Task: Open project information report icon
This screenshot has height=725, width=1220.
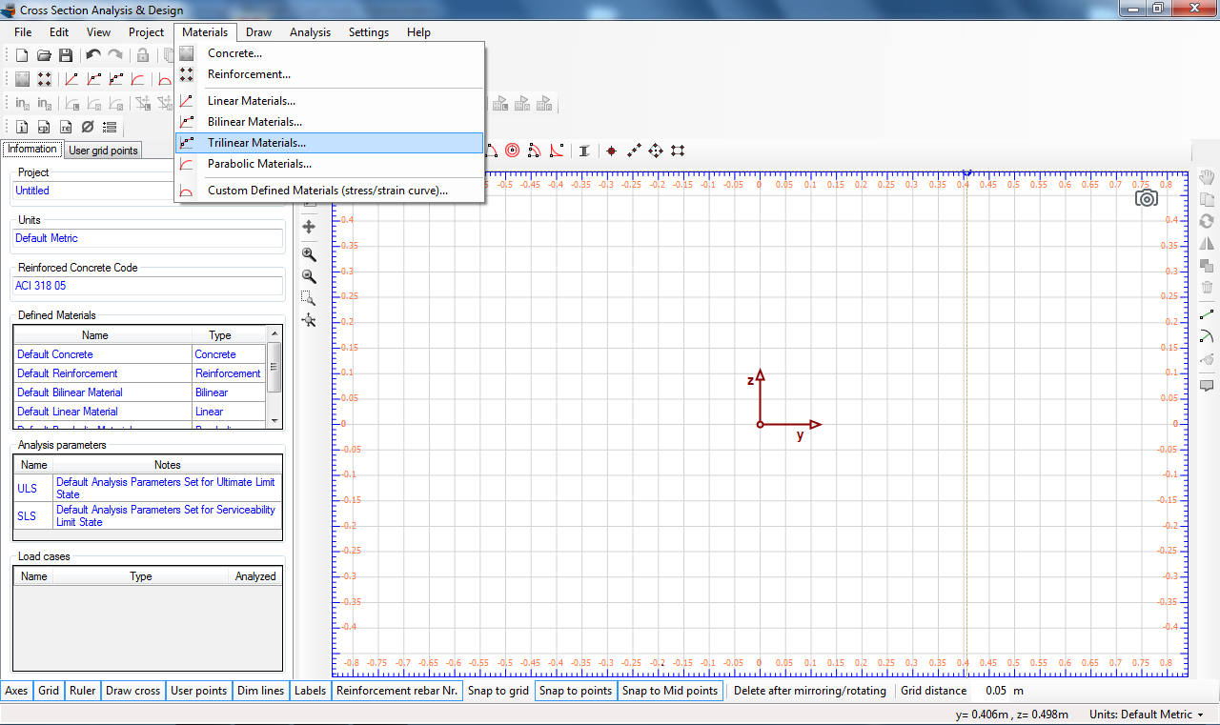Action: [22, 127]
